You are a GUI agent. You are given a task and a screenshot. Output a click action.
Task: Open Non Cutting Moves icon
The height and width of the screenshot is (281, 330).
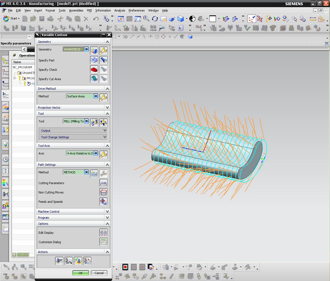pyautogui.click(x=104, y=192)
